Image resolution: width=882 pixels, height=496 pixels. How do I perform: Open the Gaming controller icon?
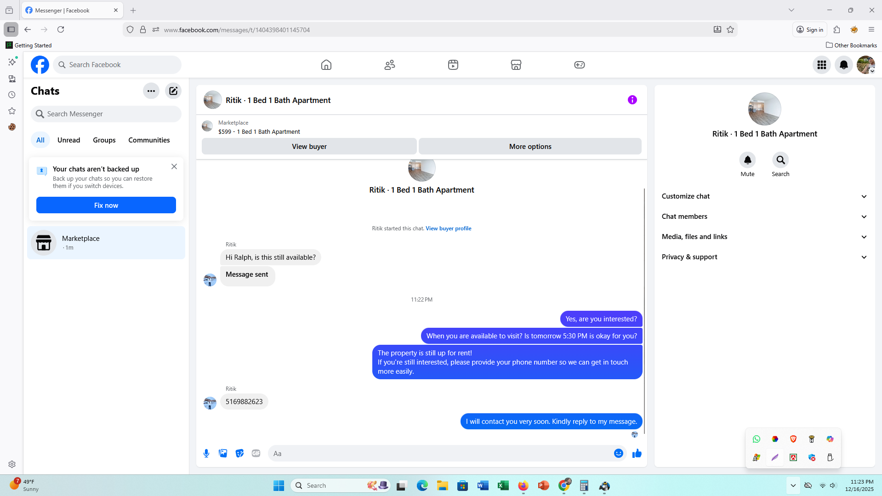tap(580, 65)
